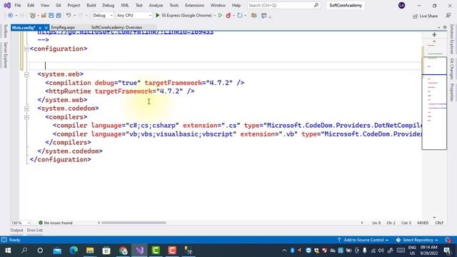Click Start Without Debugging outline arrow
The width and height of the screenshot is (457, 257).
(x=221, y=16)
